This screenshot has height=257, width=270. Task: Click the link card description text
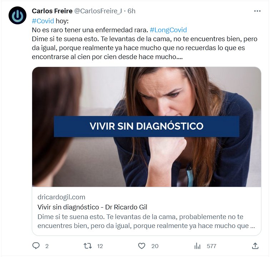click(146, 221)
